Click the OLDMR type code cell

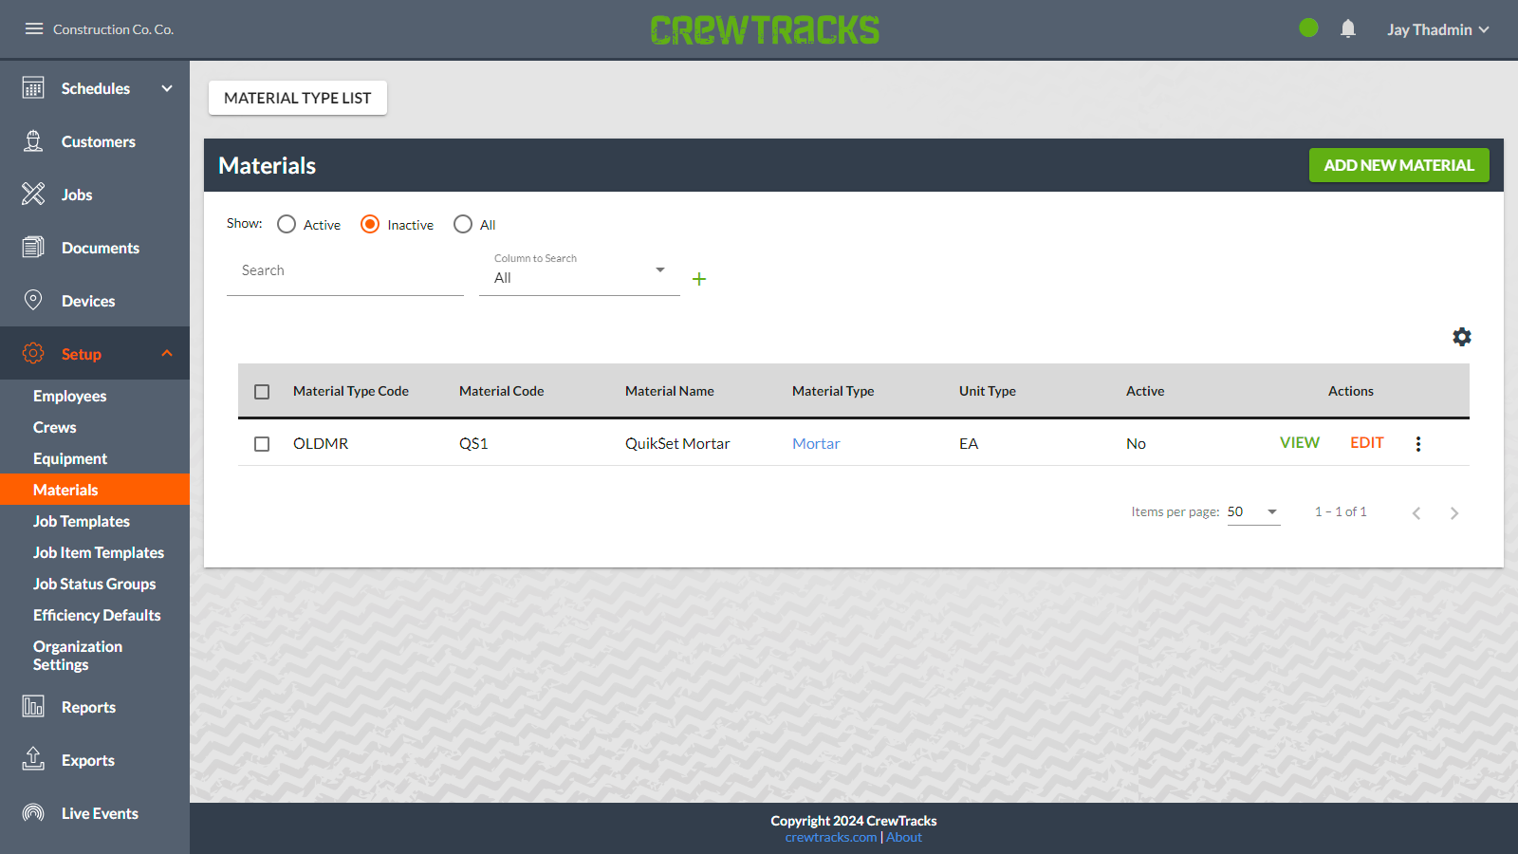coord(321,444)
